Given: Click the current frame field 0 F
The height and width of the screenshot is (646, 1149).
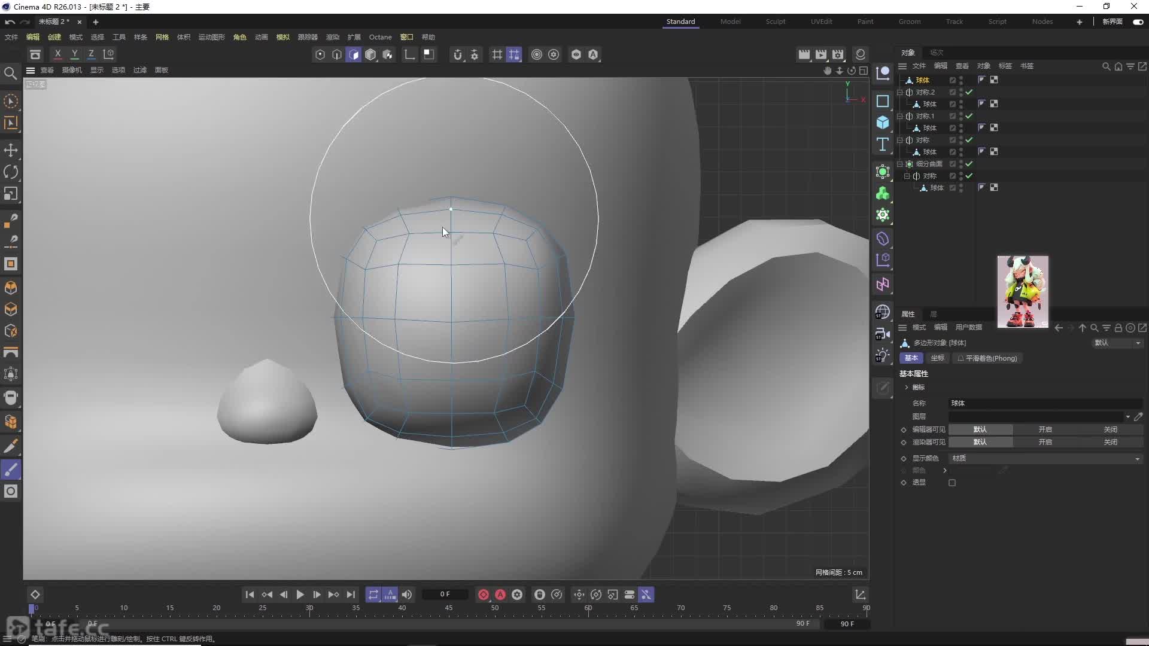Looking at the screenshot, I should 445,595.
